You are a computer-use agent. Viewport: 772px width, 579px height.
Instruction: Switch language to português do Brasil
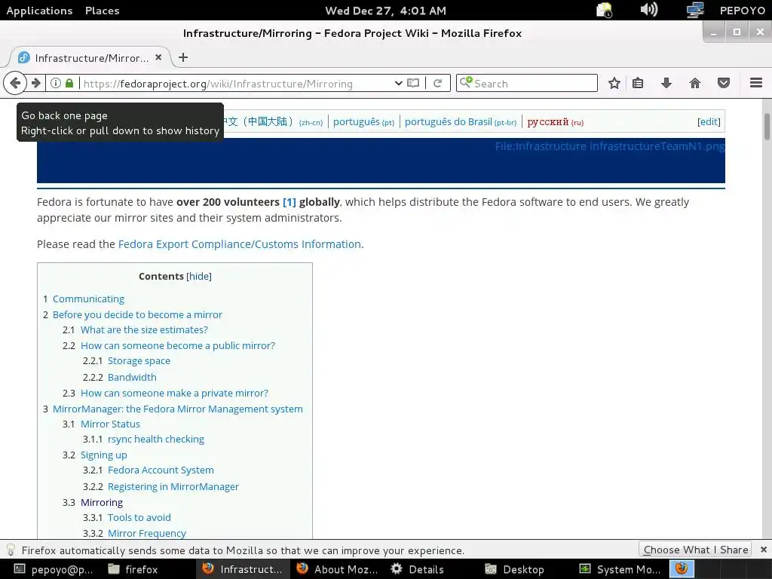point(461,121)
